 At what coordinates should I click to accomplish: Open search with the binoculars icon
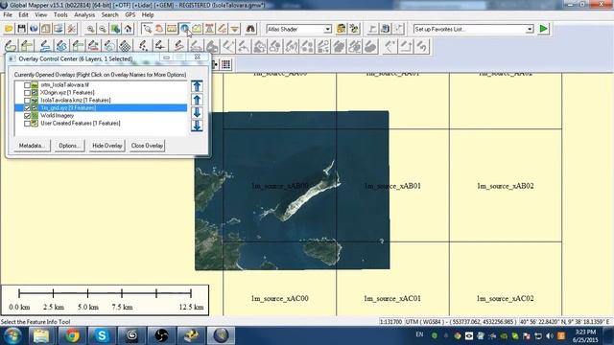tap(250, 29)
